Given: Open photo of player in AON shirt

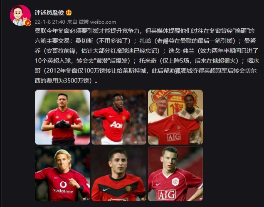Looking at the screenshot, I should tap(119, 117).
